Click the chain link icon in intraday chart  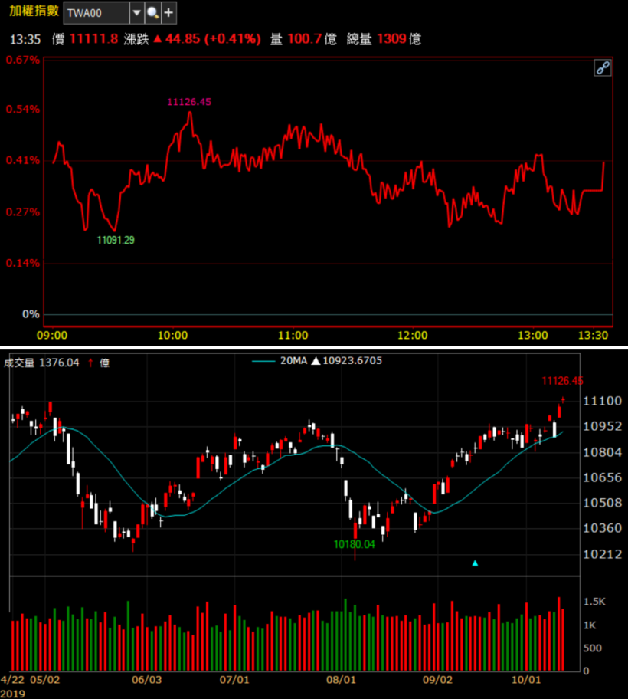(603, 68)
